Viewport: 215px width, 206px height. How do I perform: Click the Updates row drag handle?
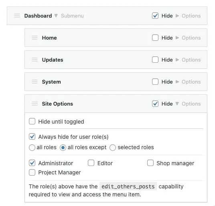[x=34, y=60]
